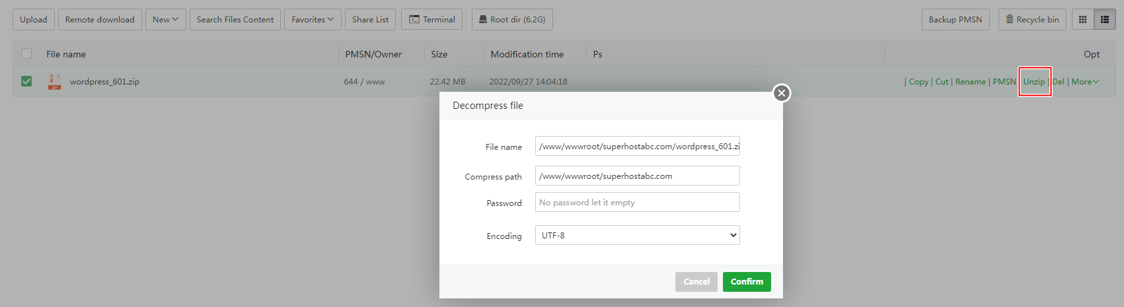Click Root dir disk button

[x=512, y=20]
